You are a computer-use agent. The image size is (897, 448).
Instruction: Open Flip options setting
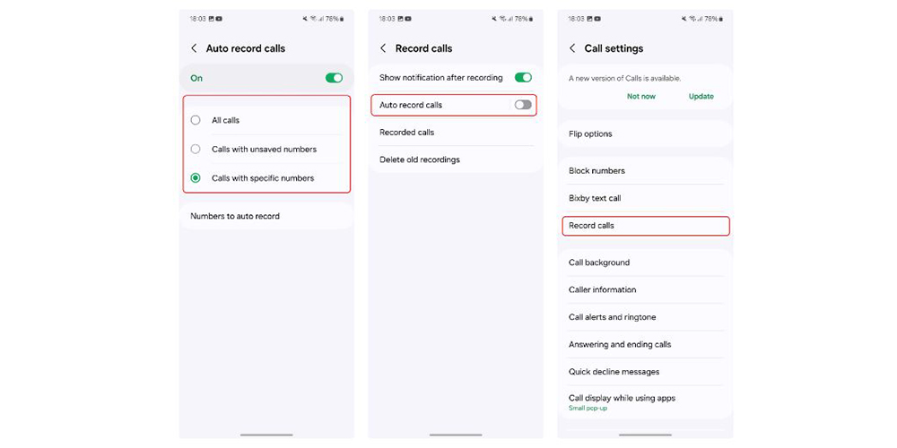(x=645, y=134)
